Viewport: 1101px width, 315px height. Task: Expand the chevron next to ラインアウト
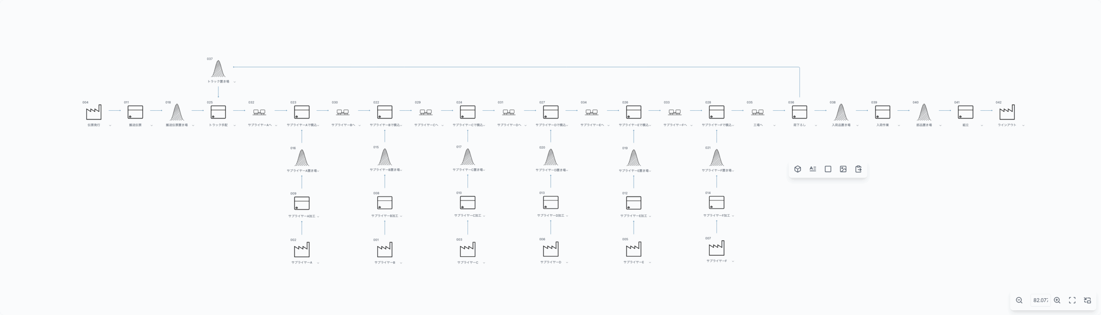click(1023, 126)
